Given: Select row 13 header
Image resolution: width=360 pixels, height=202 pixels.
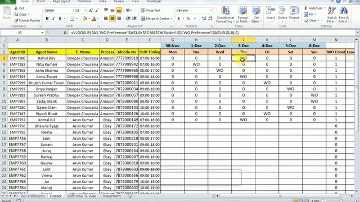Looking at the screenshot, I should point(4,120).
